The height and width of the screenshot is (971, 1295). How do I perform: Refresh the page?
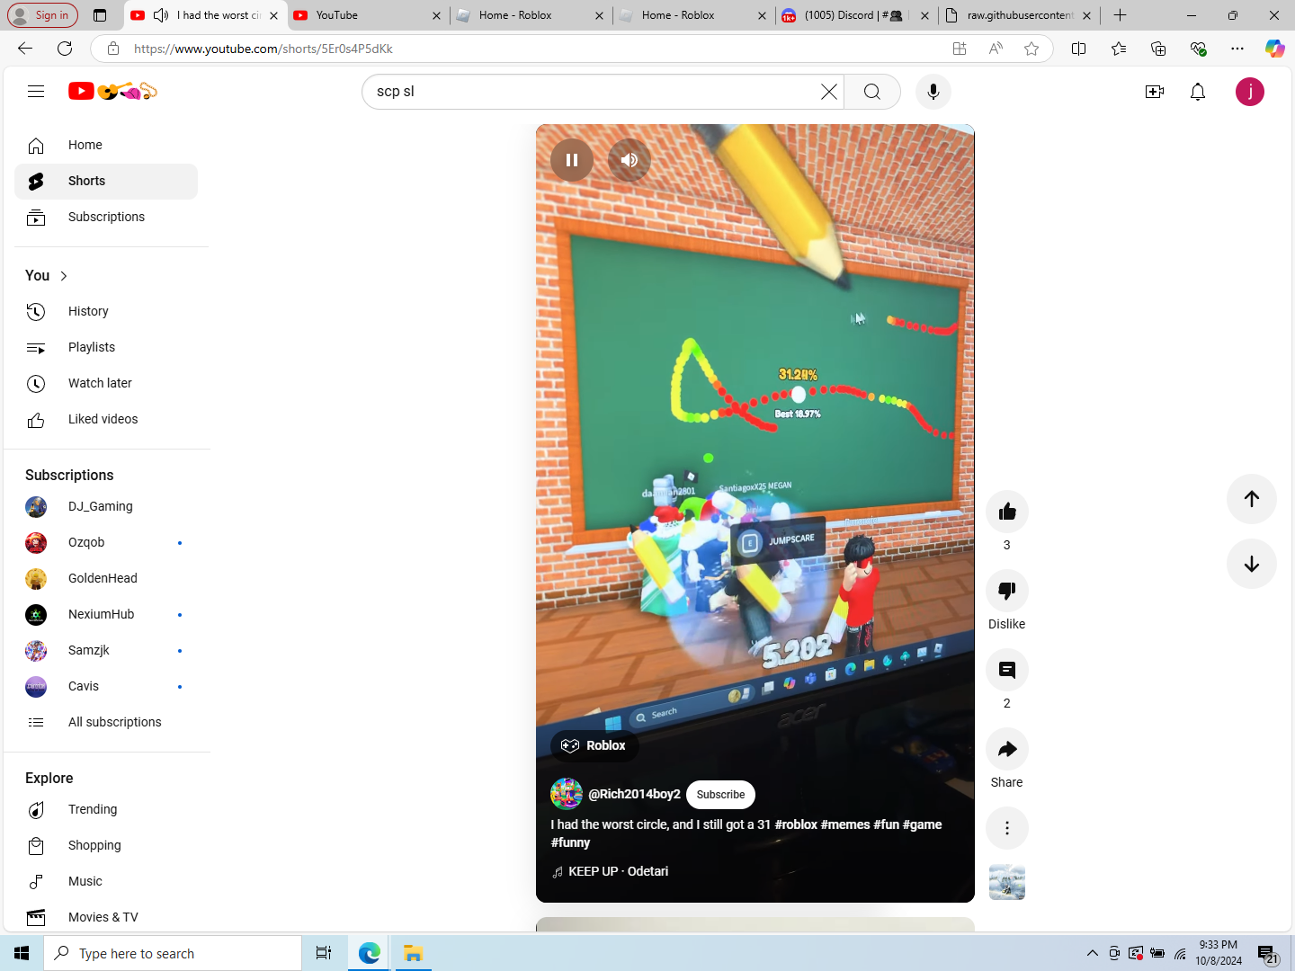(x=65, y=49)
